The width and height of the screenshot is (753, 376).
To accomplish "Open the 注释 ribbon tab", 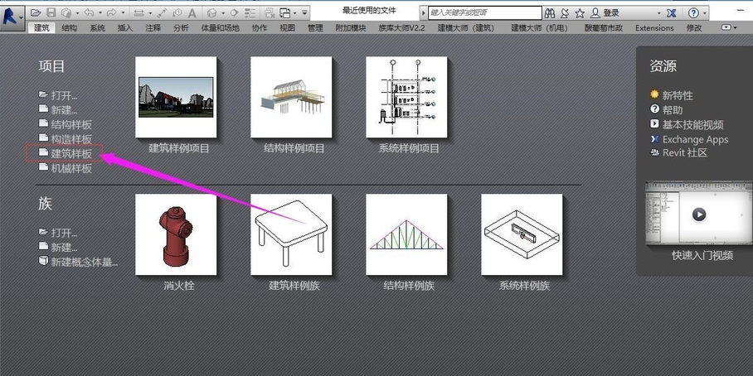I will click(x=153, y=28).
